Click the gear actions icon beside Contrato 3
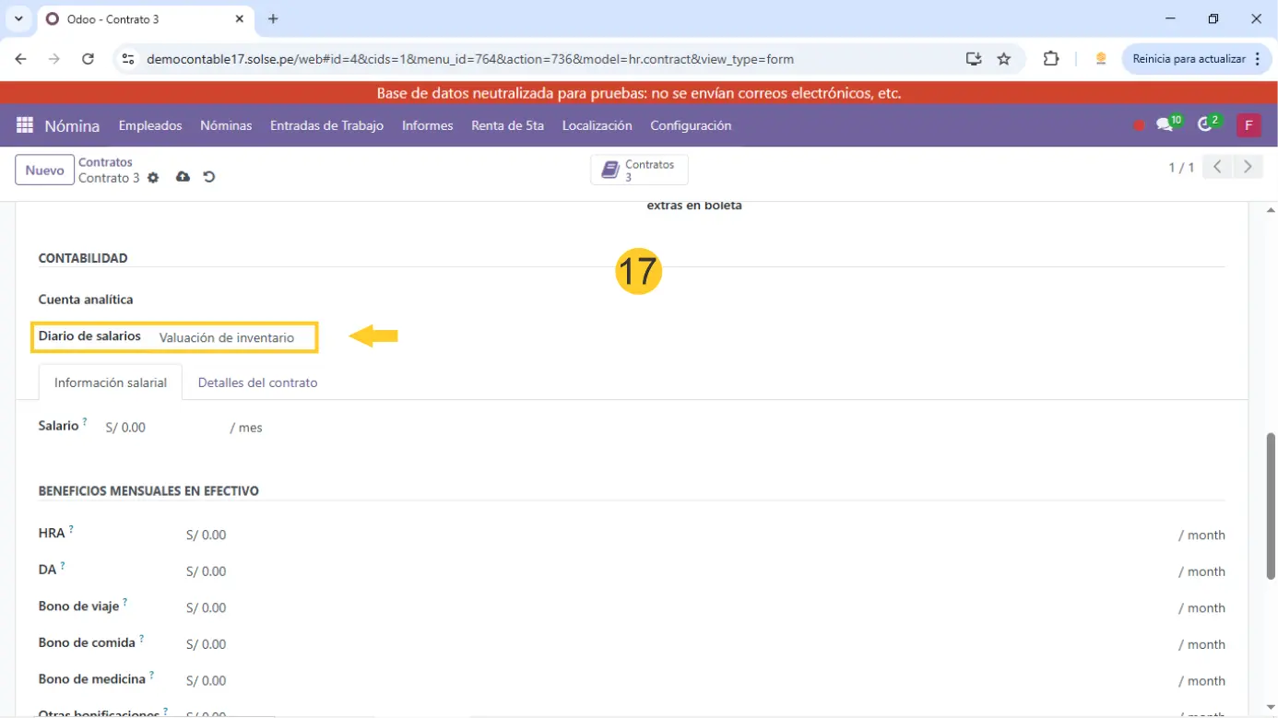Viewport: 1278px width, 718px height. click(153, 178)
